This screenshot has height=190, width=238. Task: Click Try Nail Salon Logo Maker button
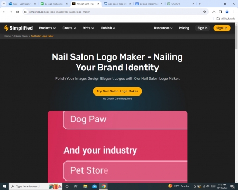click(x=117, y=91)
